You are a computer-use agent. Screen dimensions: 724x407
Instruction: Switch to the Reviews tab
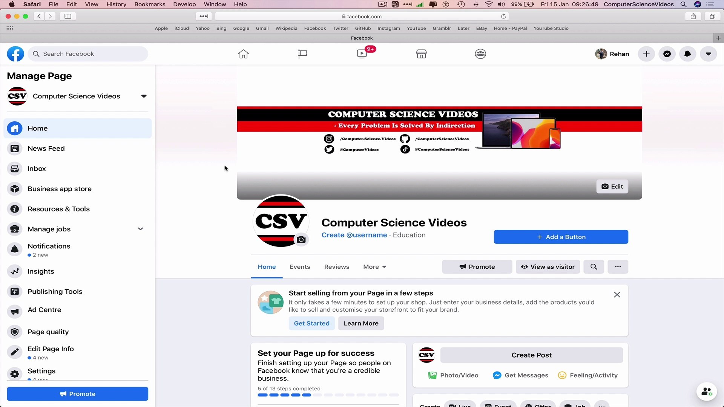click(x=337, y=266)
